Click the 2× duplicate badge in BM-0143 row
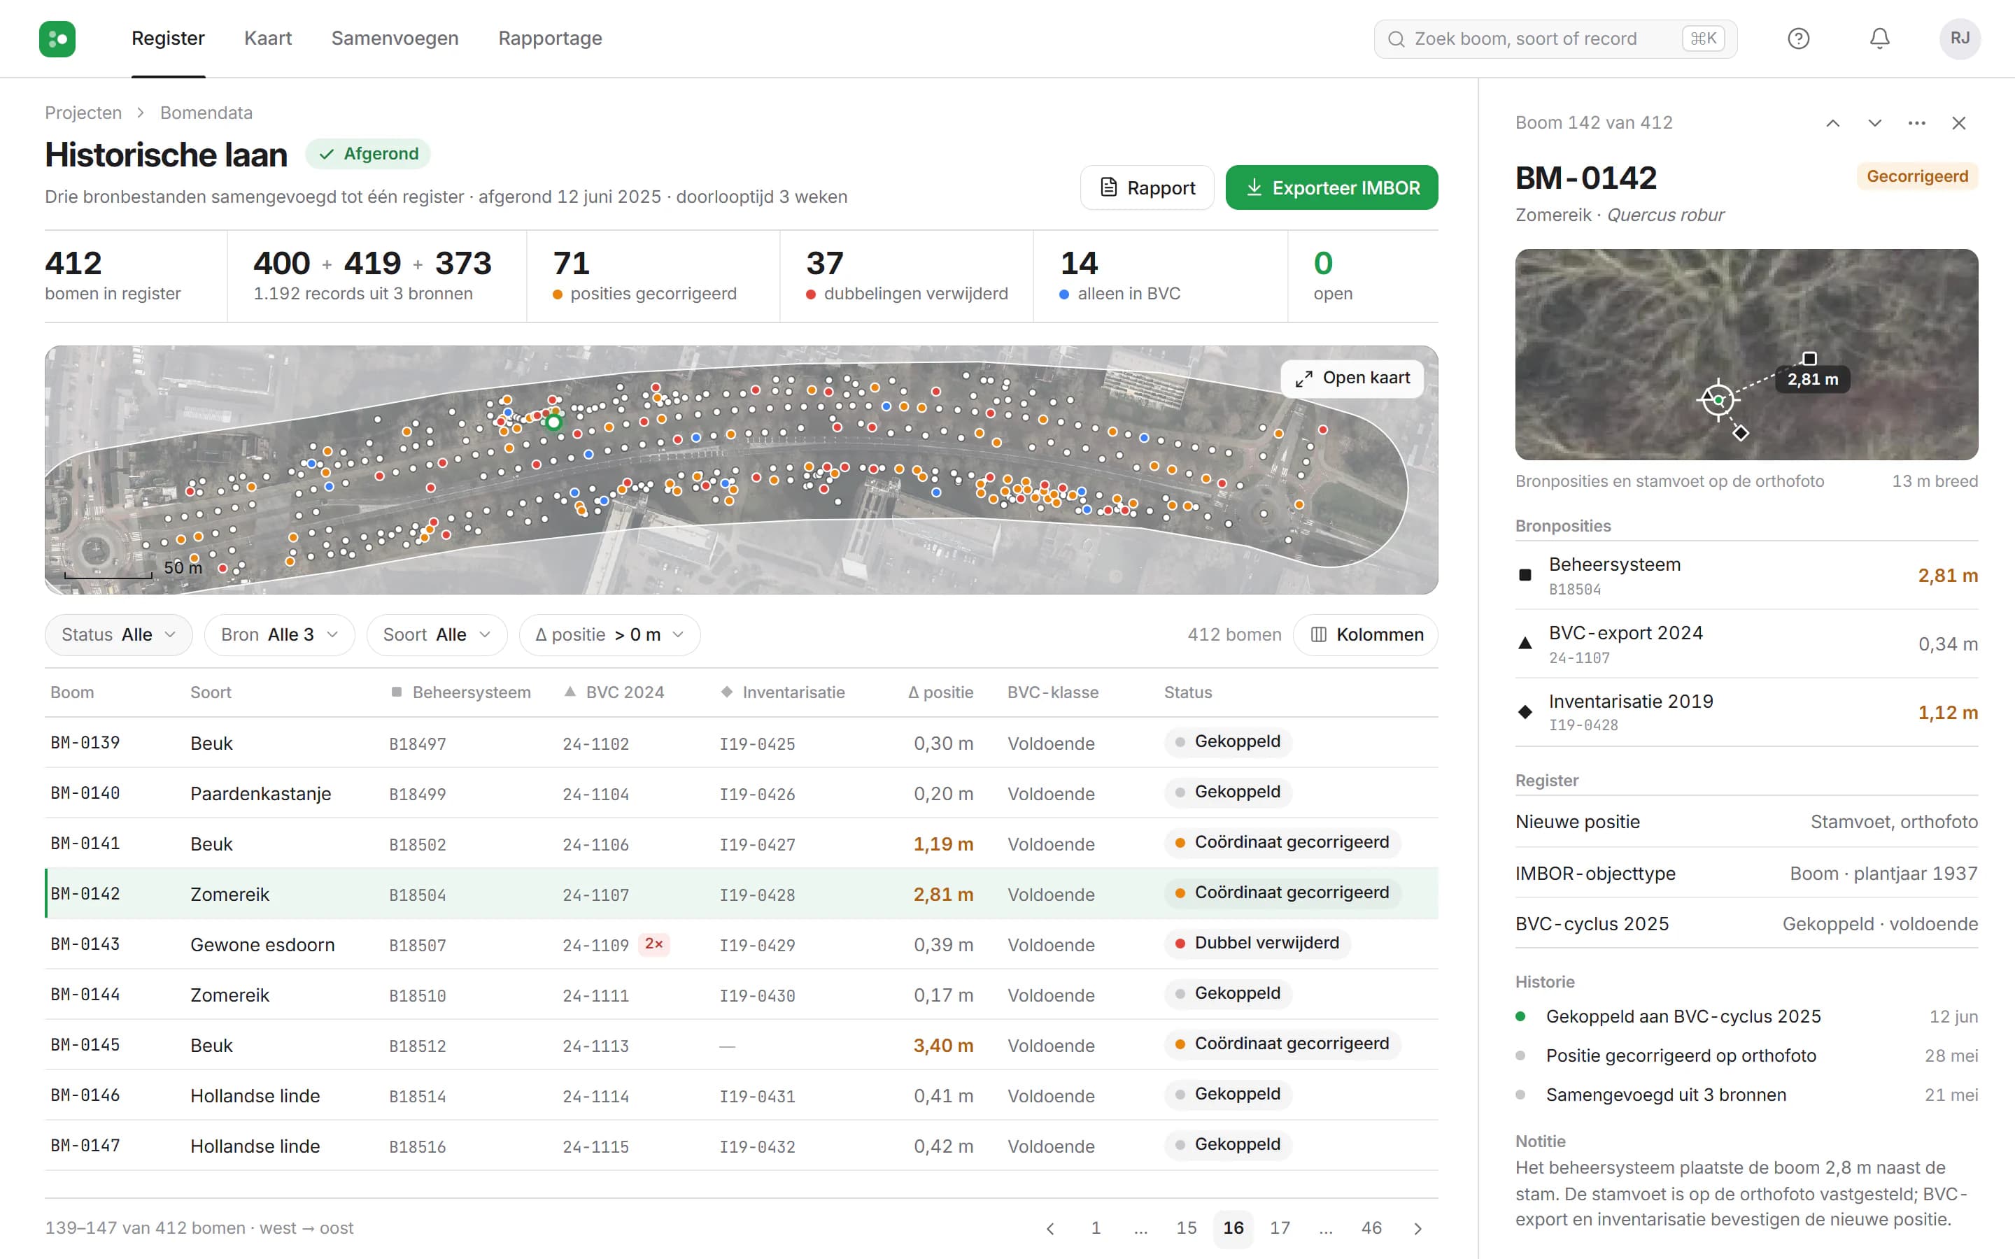Screen dimensions: 2015x1259 pyautogui.click(x=653, y=944)
